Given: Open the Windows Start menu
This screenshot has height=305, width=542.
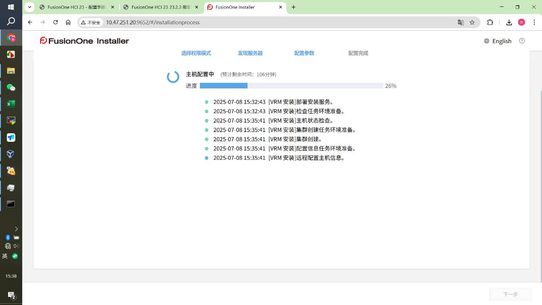Looking at the screenshot, I should (11, 7).
